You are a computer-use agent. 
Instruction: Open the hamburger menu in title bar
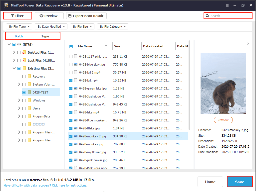click(227, 5)
